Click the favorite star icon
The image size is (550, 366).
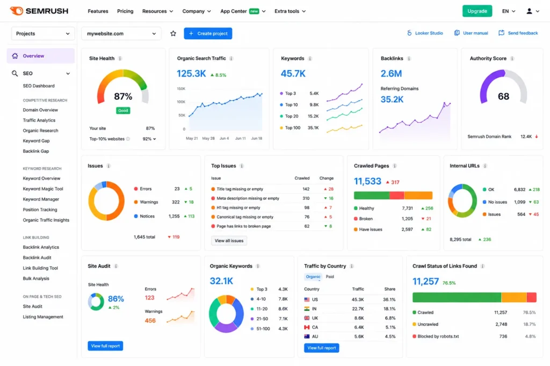point(173,34)
